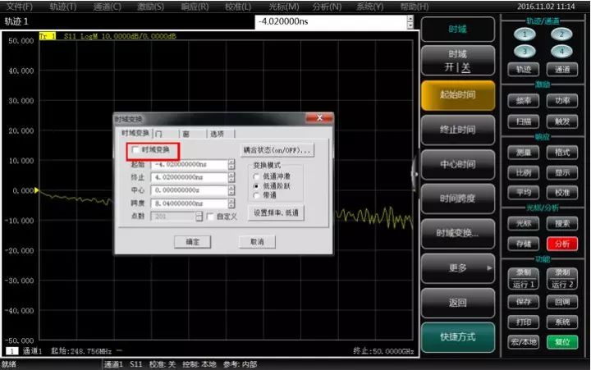Click the 校准 key in the response group
This screenshot has width=591, height=370.
pyautogui.click(x=562, y=193)
